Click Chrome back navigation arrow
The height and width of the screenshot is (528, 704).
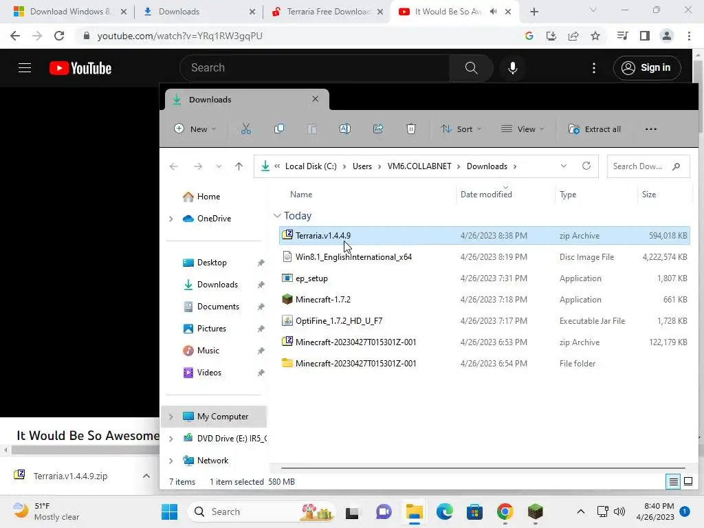point(15,36)
